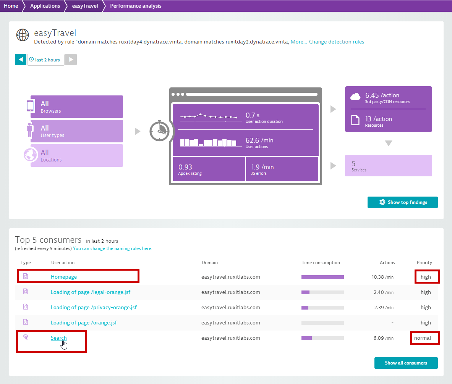The image size is (452, 384).
Task: Click type icon for /orange.jsf row
Action: point(26,322)
